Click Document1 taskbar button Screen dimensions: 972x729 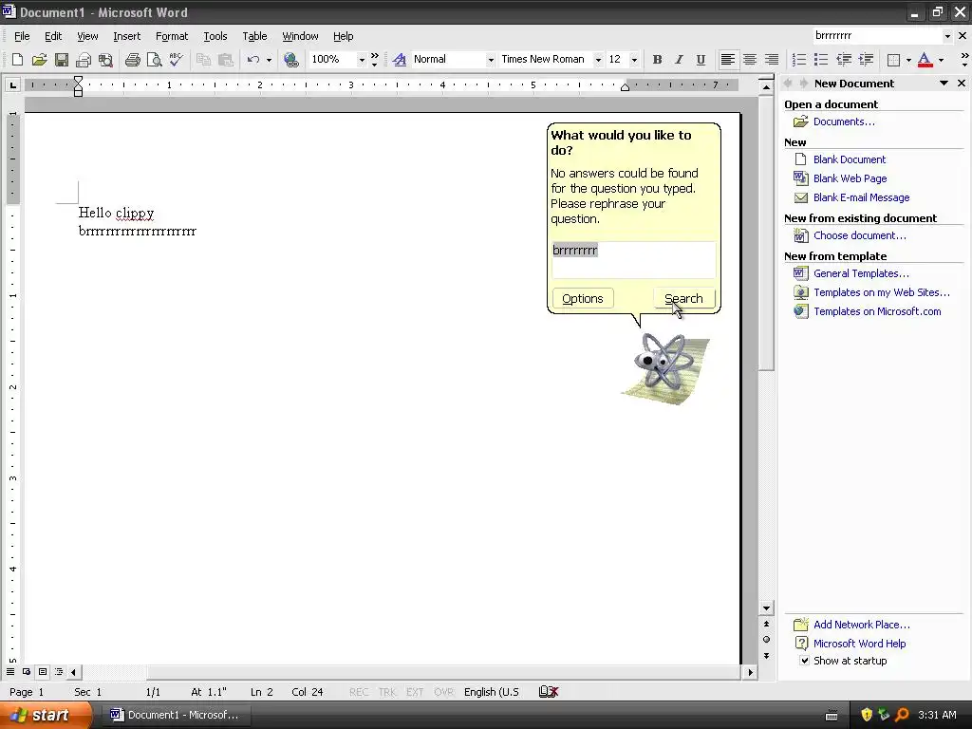[176, 715]
